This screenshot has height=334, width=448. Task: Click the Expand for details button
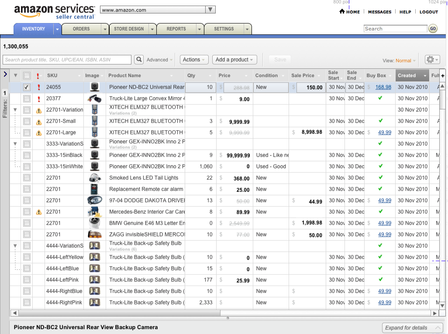[x=412, y=328]
